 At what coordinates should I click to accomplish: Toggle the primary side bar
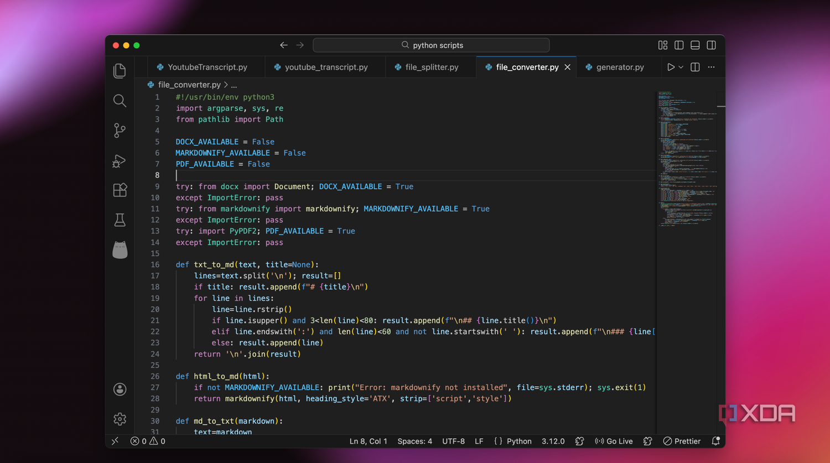click(x=679, y=45)
